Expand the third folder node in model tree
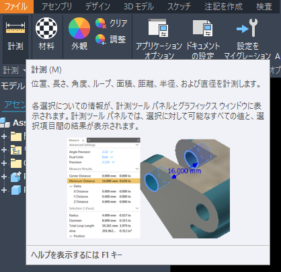 coord(4,163)
